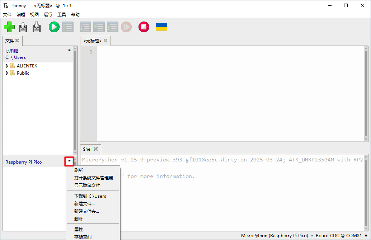Click the Step over debug icon
This screenshot has width=371, height=240.
[x=85, y=27]
